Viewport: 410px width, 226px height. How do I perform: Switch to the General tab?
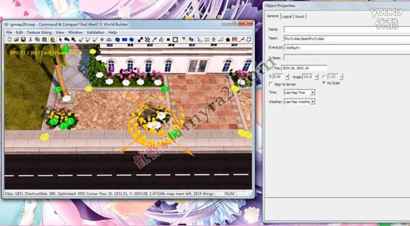point(272,16)
